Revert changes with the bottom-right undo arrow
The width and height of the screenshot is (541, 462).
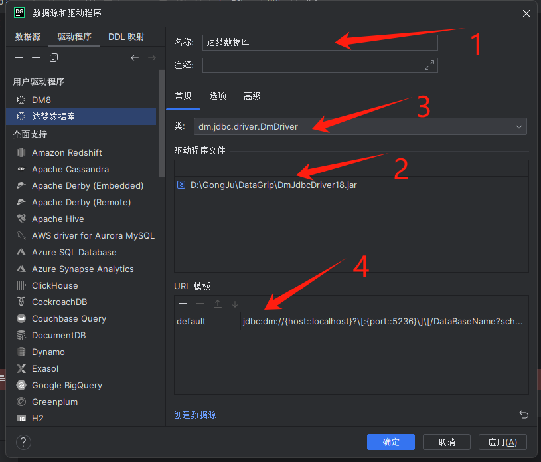[524, 414]
